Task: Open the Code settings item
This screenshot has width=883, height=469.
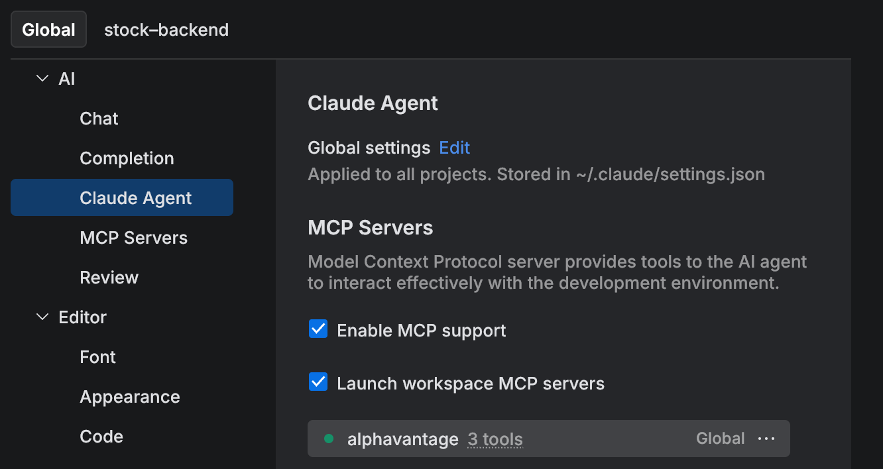Action: pyautogui.click(x=101, y=437)
